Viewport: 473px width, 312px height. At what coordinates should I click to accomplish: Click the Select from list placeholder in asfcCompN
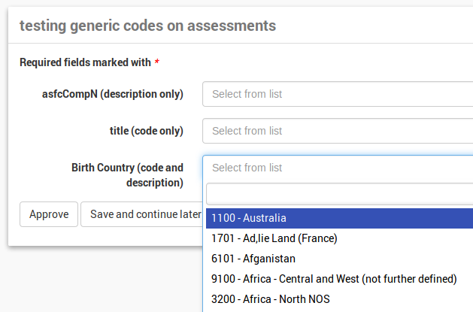tap(247, 95)
